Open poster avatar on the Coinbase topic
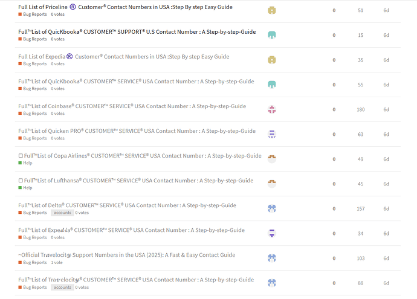 point(272,109)
